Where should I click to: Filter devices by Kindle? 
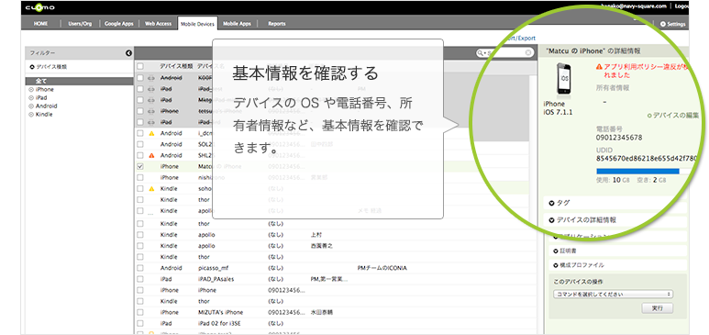pyautogui.click(x=44, y=115)
